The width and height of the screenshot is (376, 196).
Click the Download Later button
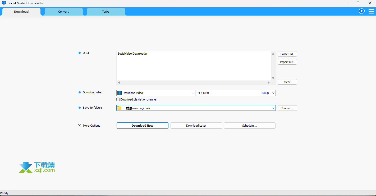click(196, 126)
